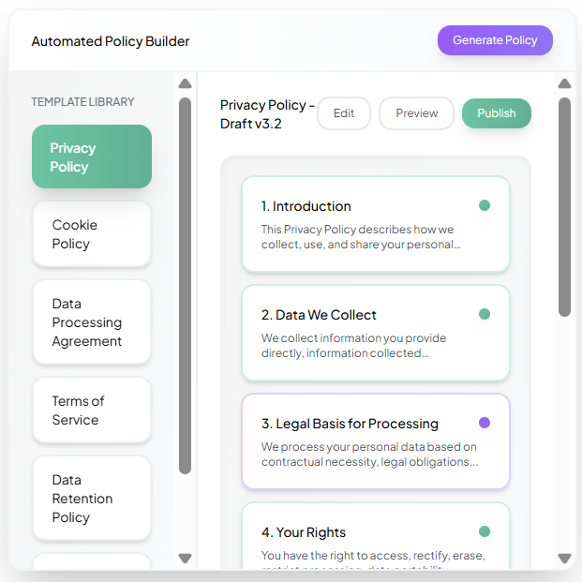The width and height of the screenshot is (582, 582).
Task: Choose the Data Processing Agreement template
Action: coord(92,321)
